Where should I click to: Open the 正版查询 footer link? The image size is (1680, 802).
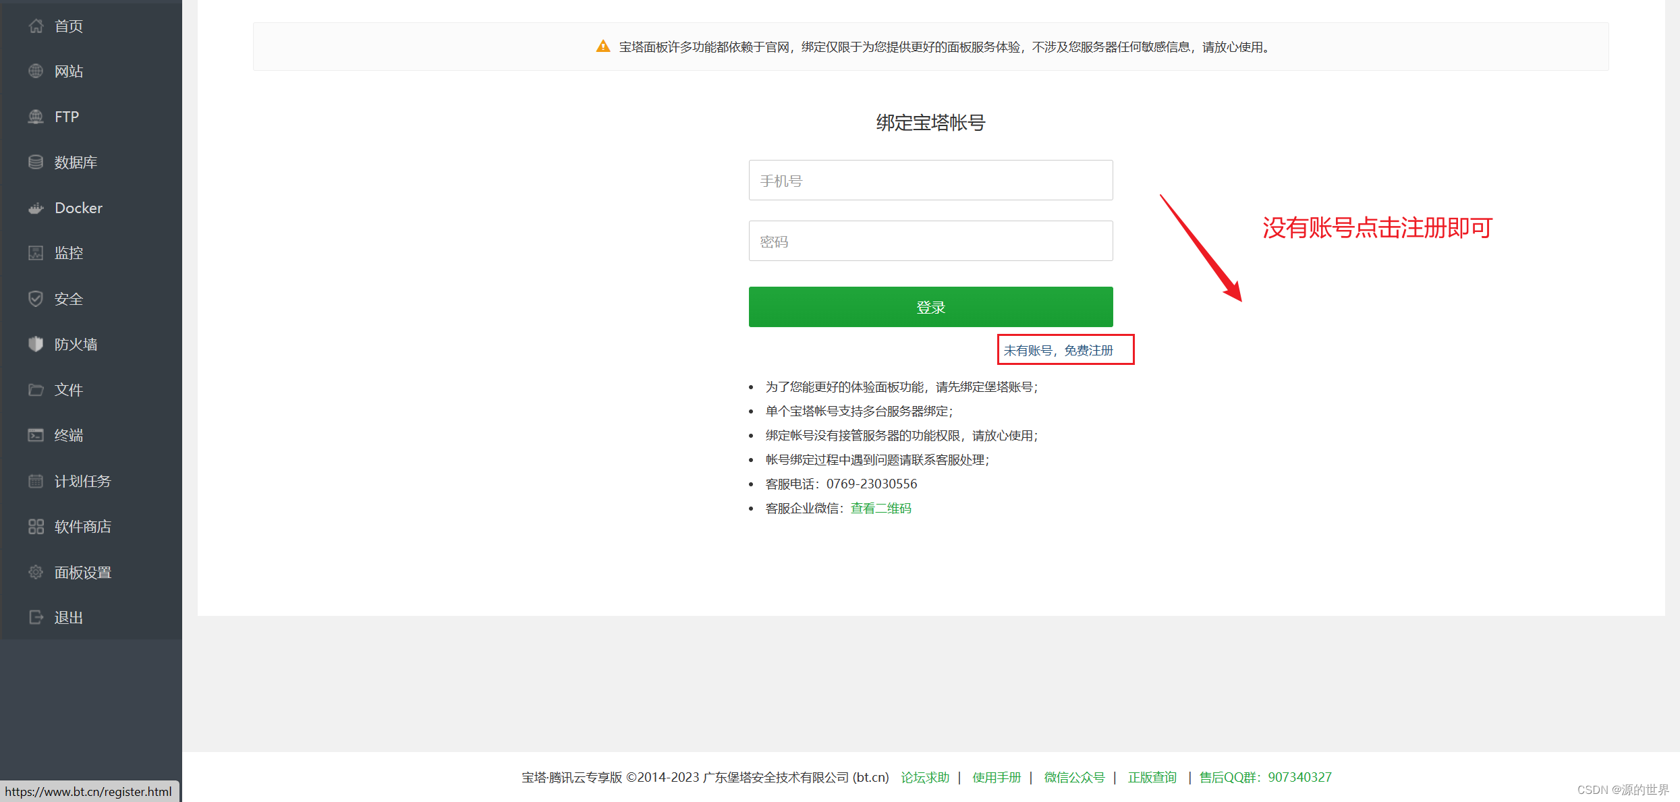[x=1152, y=777]
